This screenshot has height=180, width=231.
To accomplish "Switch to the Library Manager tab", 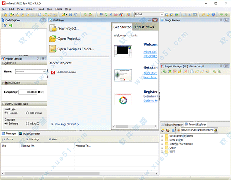I will [x=172, y=125].
